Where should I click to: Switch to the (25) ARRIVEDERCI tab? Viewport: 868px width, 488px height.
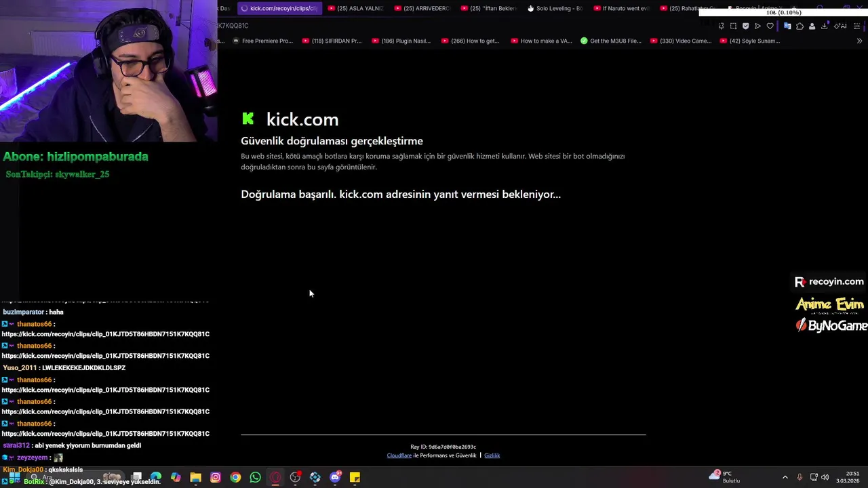(x=422, y=8)
